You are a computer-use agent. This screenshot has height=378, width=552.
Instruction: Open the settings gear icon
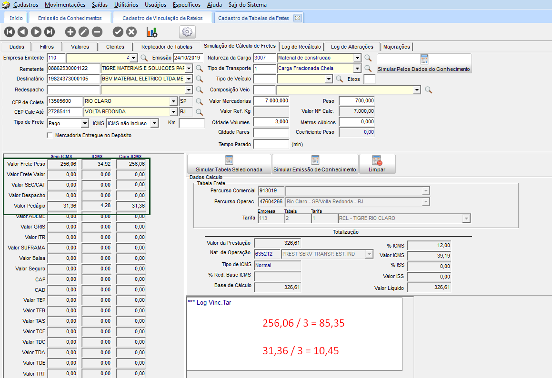tap(187, 32)
